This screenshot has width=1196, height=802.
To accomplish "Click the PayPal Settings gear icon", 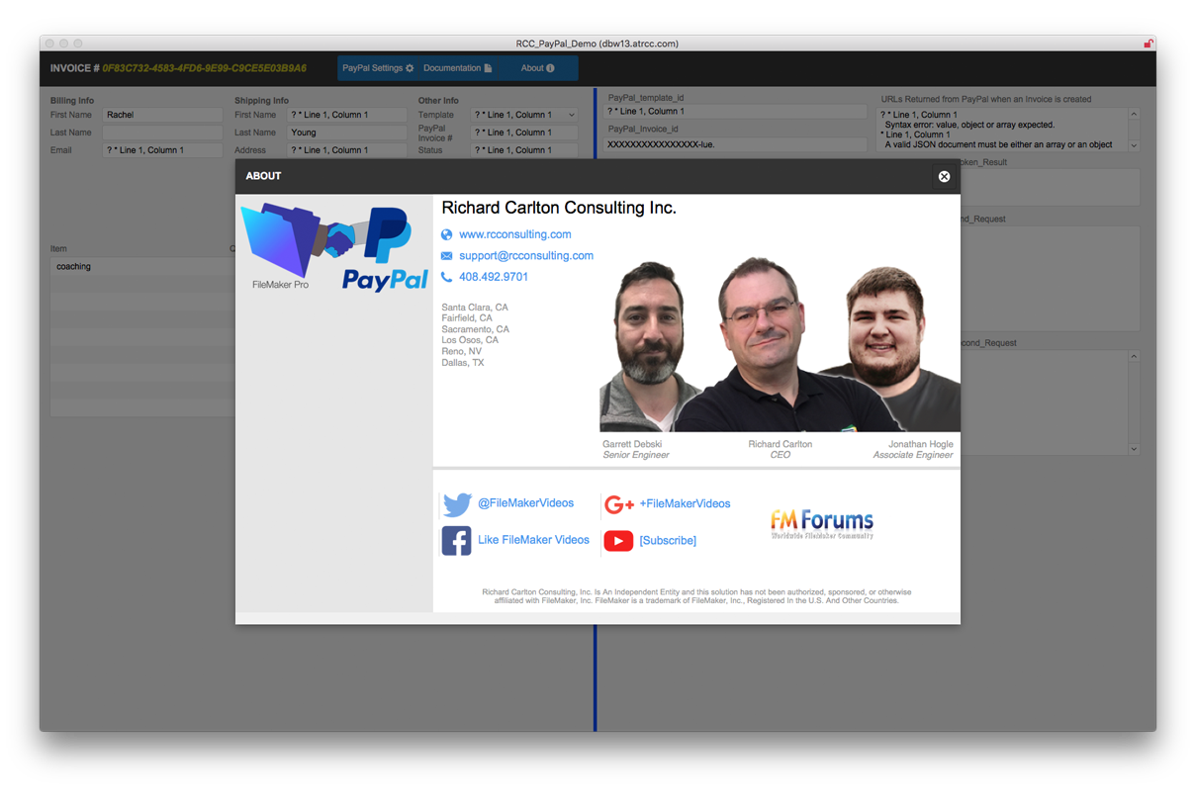I will tap(410, 68).
